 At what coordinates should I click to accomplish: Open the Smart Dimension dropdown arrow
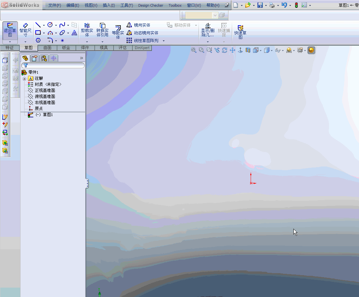click(x=25, y=42)
